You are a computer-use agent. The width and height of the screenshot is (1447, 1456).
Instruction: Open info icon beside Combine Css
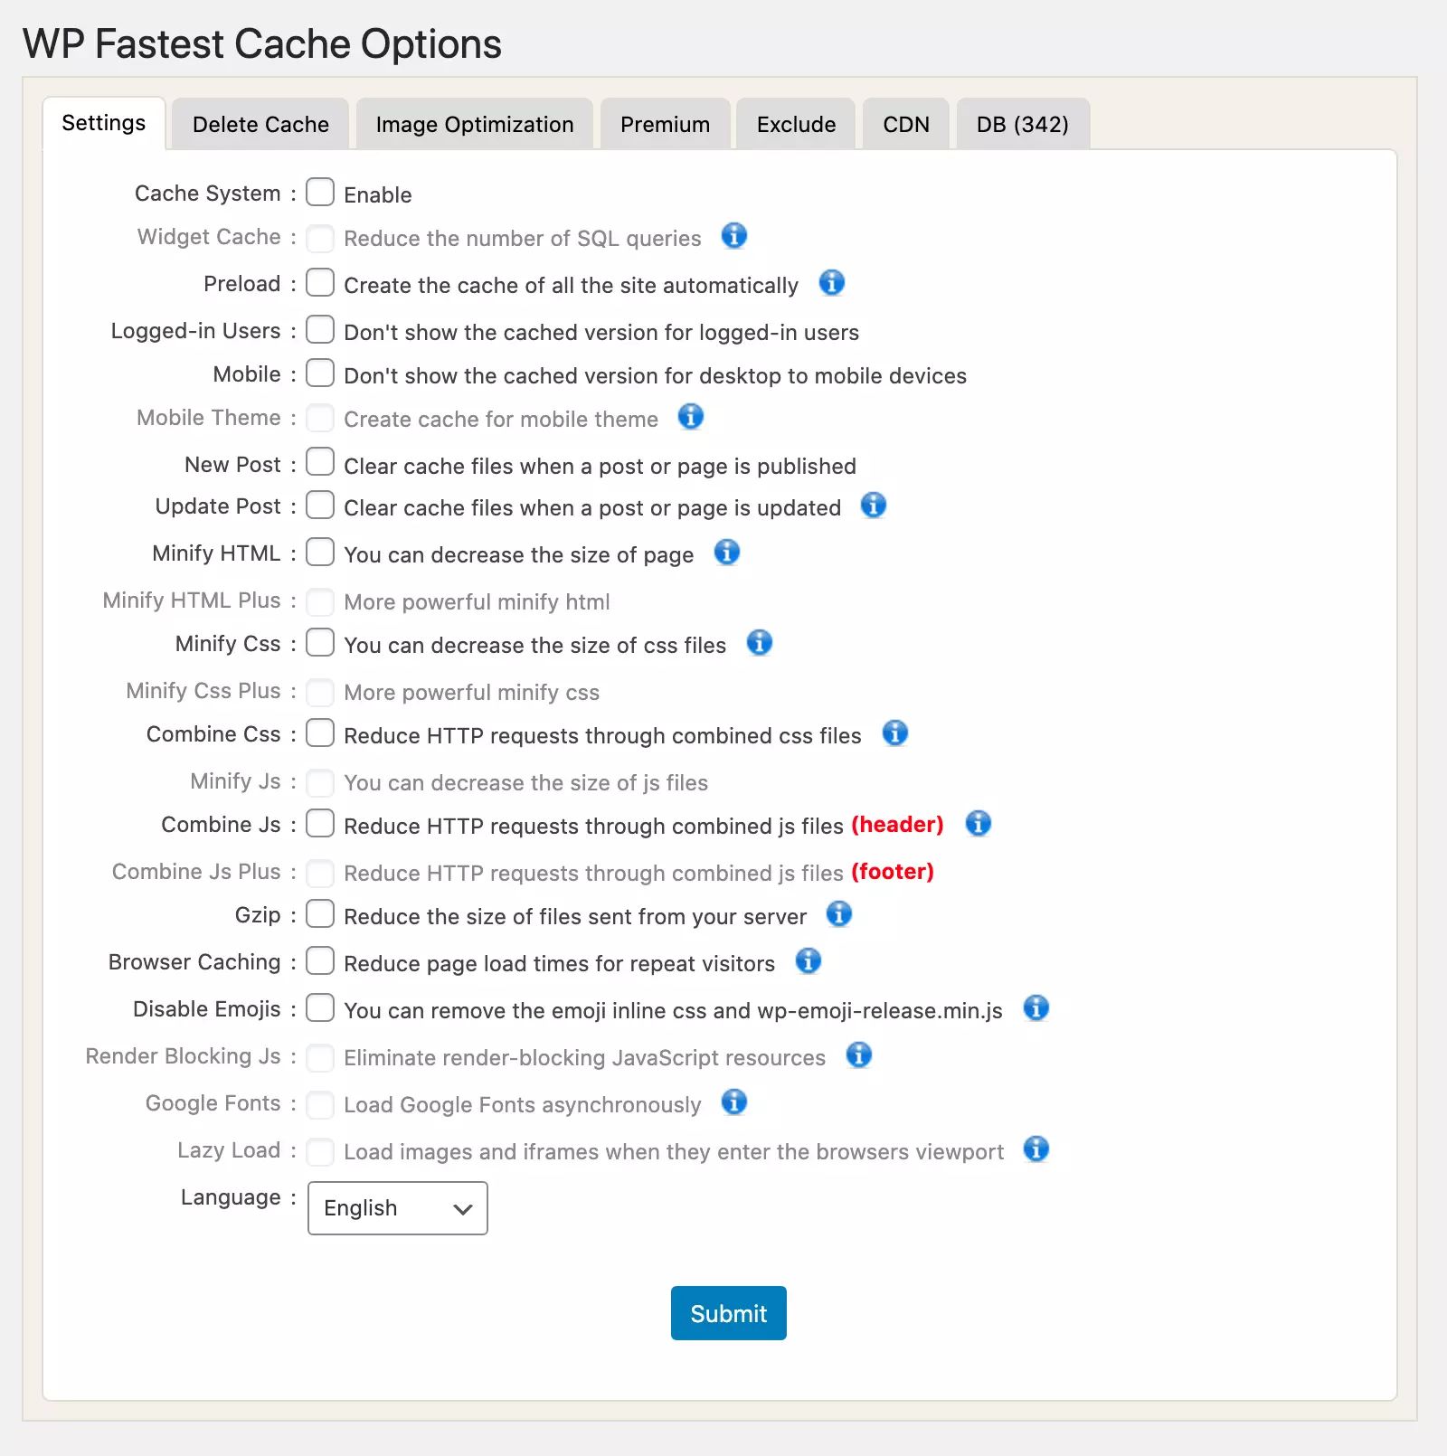pyautogui.click(x=894, y=733)
